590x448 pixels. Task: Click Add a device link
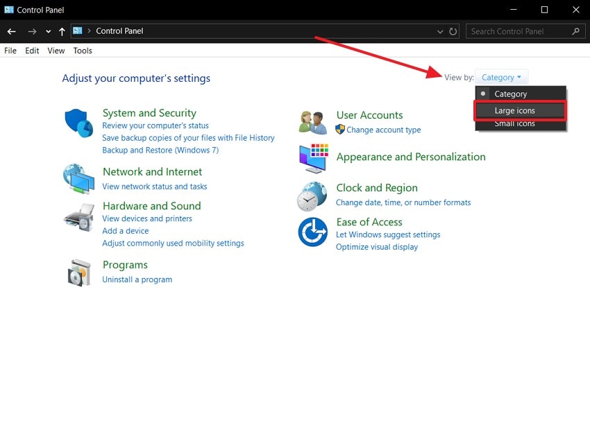tap(126, 231)
